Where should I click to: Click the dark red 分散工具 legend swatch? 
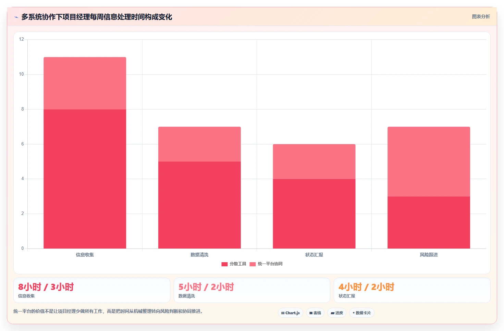tap(224, 264)
